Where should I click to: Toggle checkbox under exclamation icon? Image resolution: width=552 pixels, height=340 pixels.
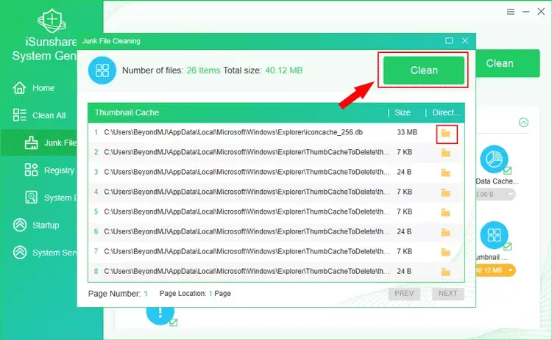[173, 322]
